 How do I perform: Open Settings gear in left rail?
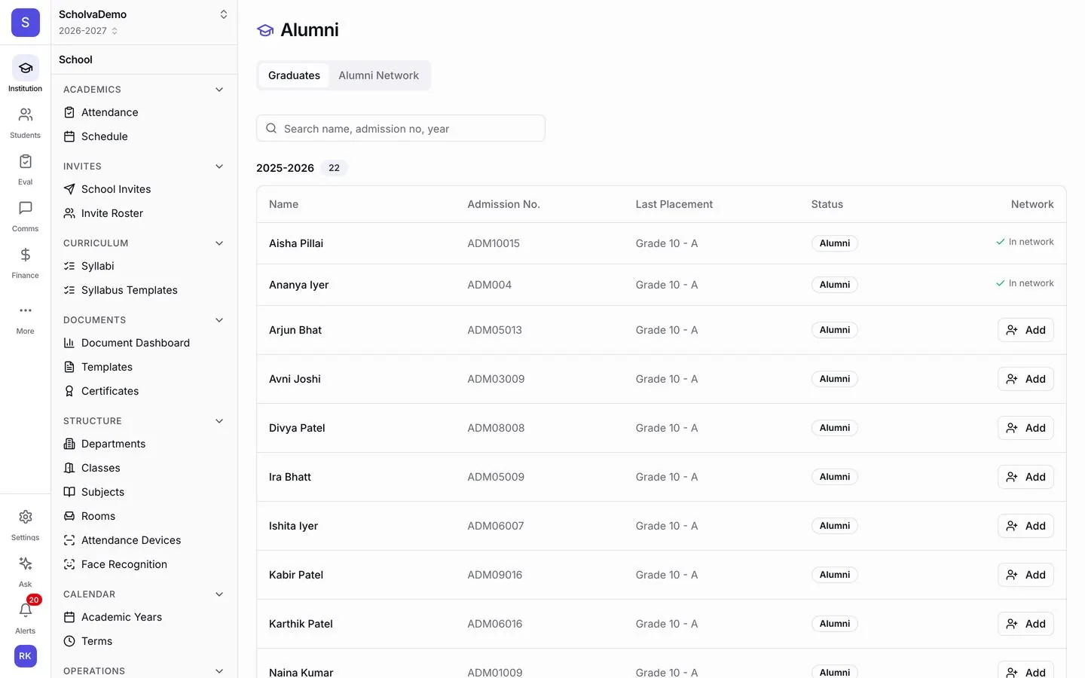[x=25, y=518]
